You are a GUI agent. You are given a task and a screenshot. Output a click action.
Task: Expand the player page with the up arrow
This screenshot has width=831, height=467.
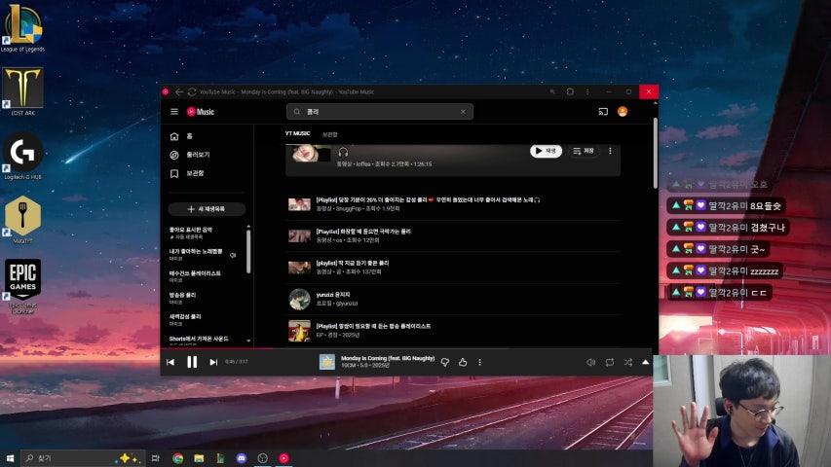645,362
